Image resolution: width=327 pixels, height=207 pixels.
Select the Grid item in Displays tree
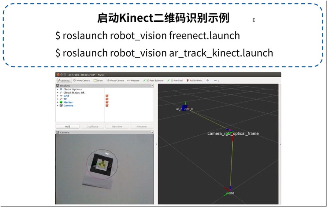(x=66, y=96)
